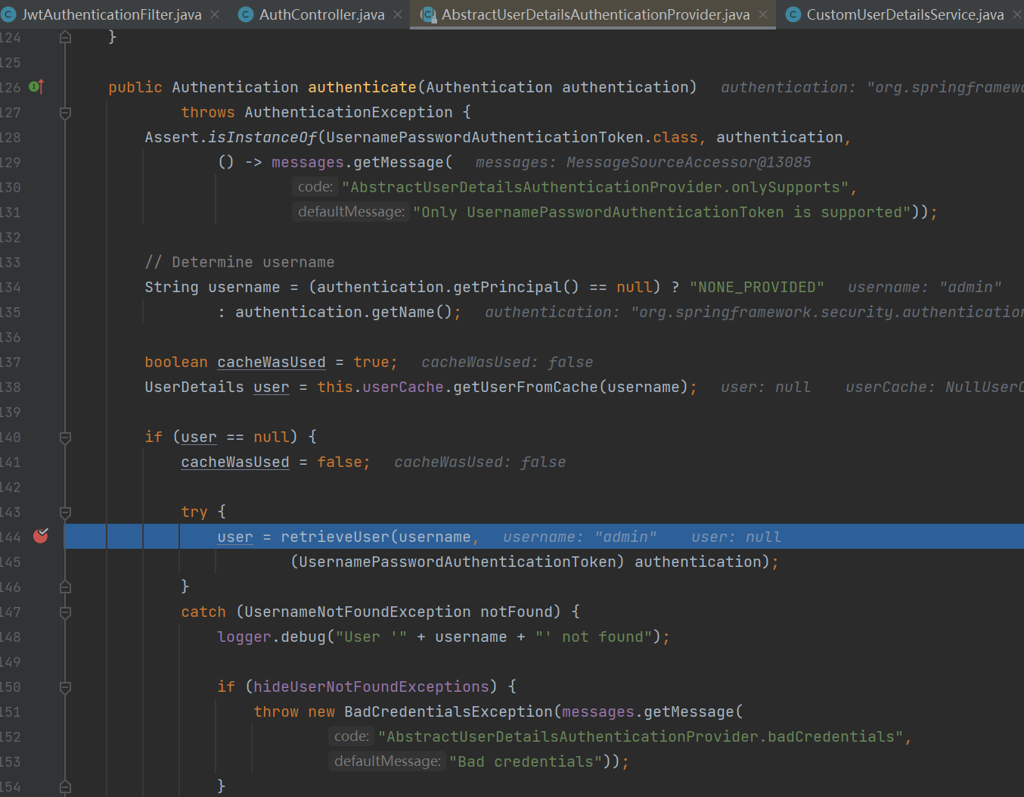Click the 'defaultMessage:' hint before "Only Username..." string

(351, 211)
